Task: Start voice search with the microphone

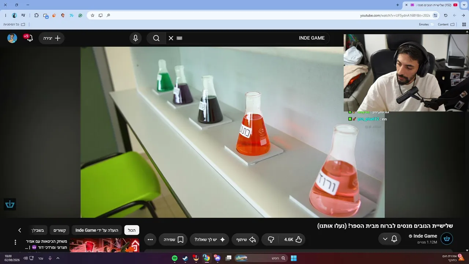Action: point(136,38)
